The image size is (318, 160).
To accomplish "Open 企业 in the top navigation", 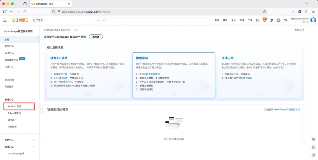I will (233, 20).
